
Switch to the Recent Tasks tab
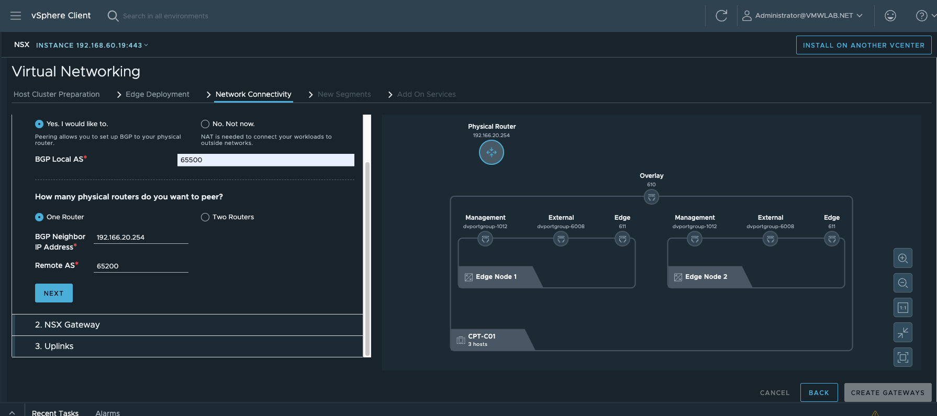coord(55,413)
